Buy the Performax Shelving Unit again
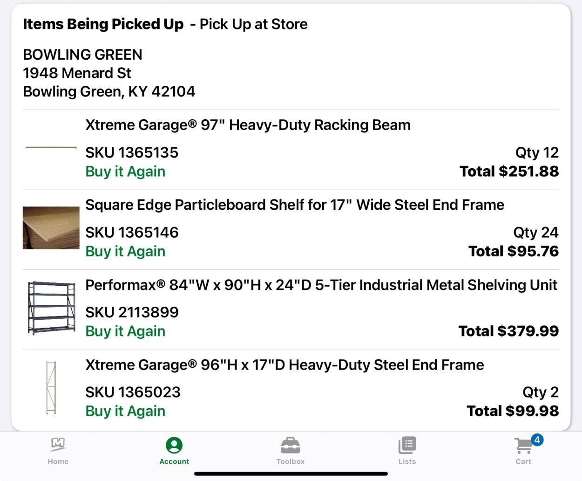This screenshot has width=582, height=481. click(125, 331)
